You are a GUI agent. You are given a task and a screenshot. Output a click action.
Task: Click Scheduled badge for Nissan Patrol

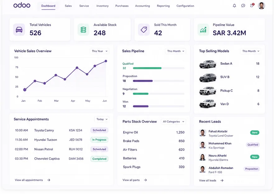99,149
